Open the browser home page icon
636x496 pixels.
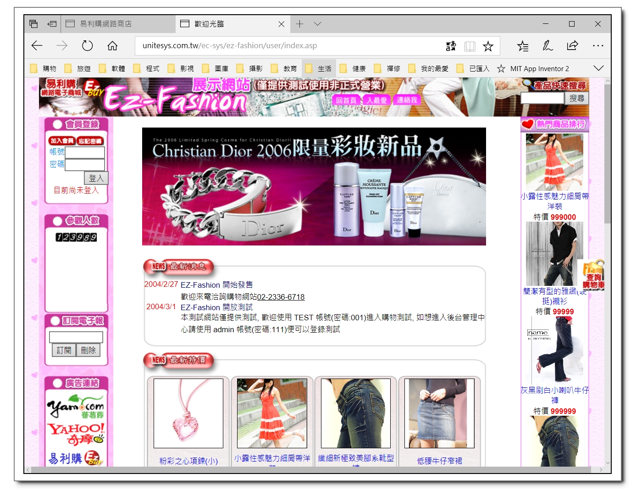click(112, 45)
